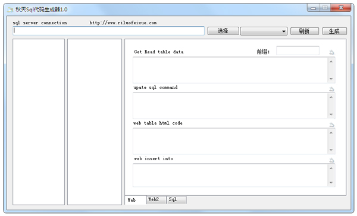Click the 前缀 prefix input box
The height and width of the screenshot is (216, 357).
[x=297, y=50]
